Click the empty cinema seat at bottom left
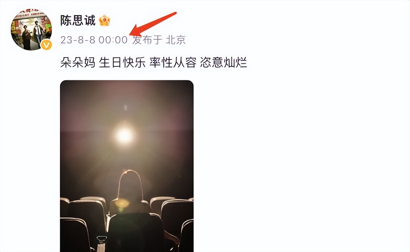This screenshot has height=252, width=410. (75, 235)
